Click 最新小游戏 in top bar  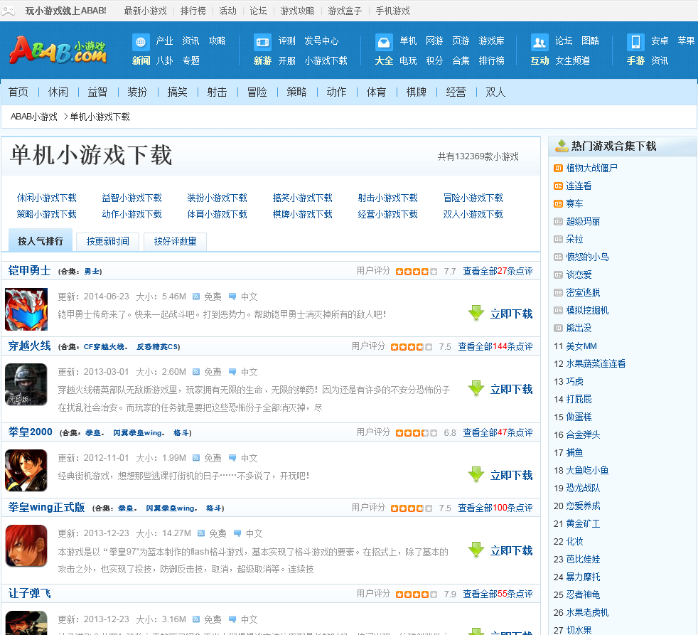point(146,11)
